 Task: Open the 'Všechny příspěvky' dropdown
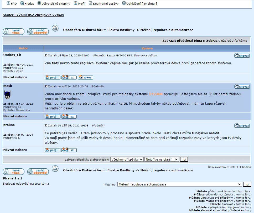point(127,159)
